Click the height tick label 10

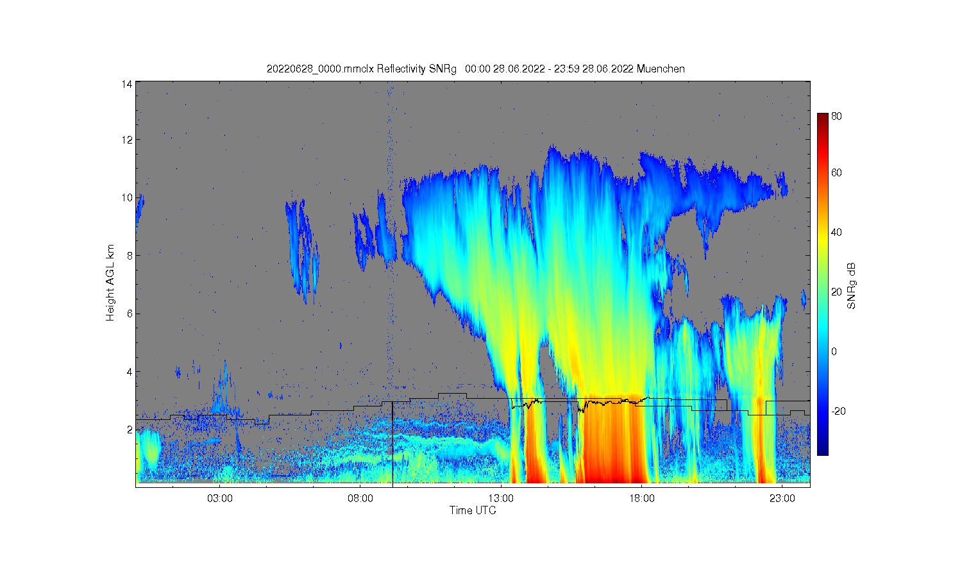pos(128,197)
